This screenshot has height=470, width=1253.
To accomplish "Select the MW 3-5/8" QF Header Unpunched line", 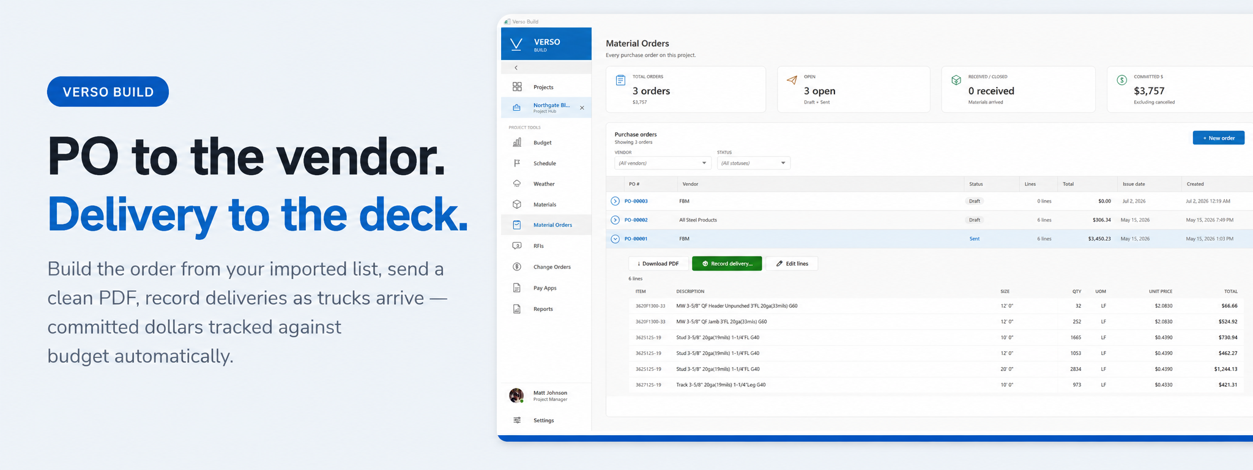I will point(737,306).
